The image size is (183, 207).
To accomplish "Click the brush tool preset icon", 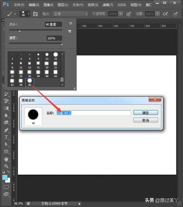I will (9, 14).
